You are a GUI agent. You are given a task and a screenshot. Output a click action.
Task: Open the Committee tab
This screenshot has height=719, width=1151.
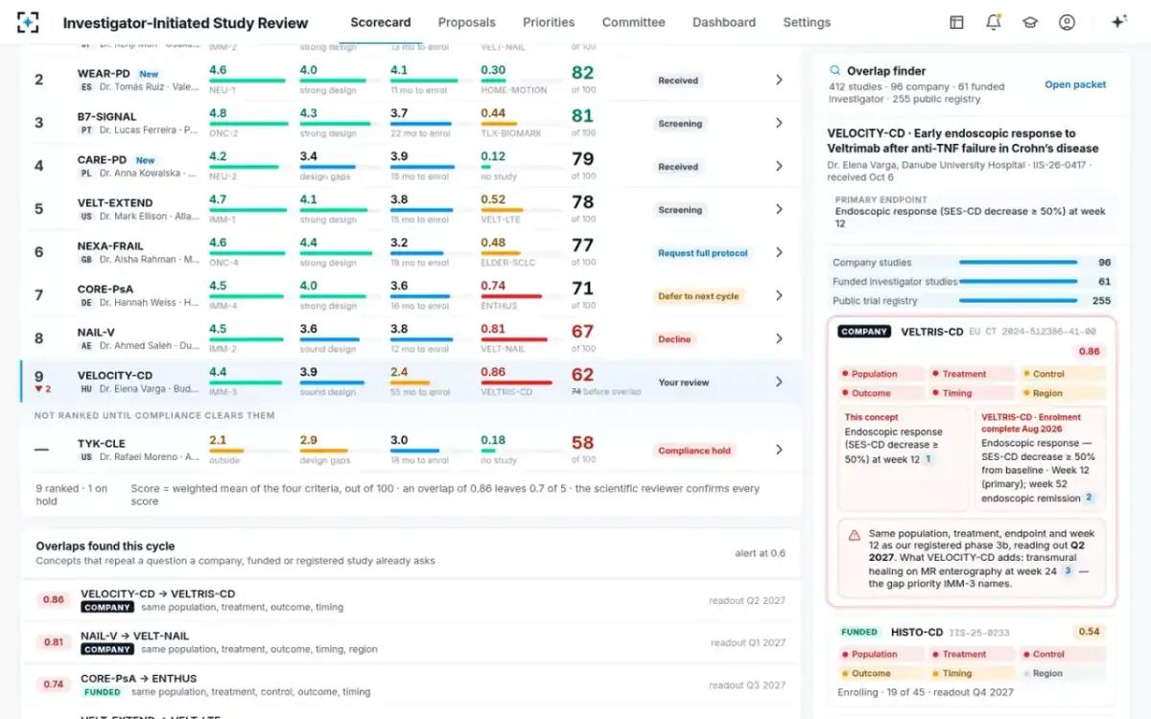coord(634,22)
